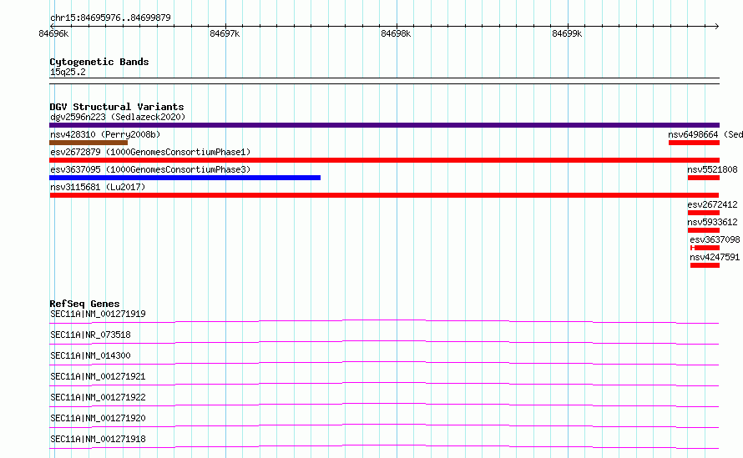Select the magenta SEC11A|NM_001271918 transcript line
The height and width of the screenshot is (458, 743).
384,446
